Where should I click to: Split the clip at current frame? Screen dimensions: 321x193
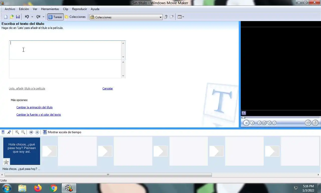pyautogui.click(x=308, y=123)
